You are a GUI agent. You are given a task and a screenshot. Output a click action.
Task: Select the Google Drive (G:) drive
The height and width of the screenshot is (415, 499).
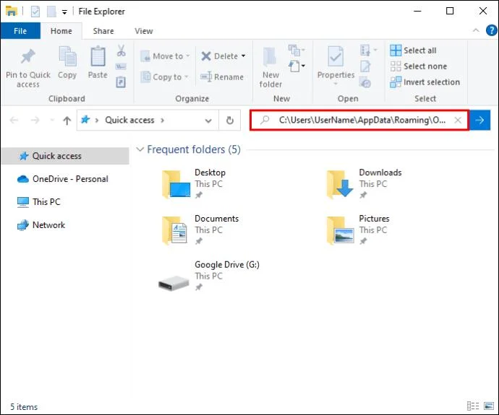click(209, 276)
